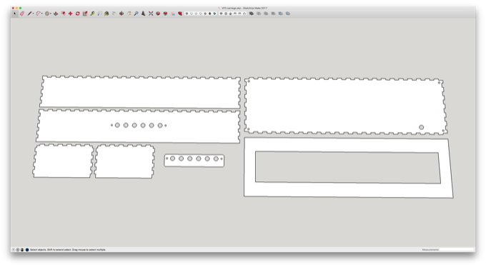
Task: Open the Extension Manager ruby icon
Action: coord(180,14)
